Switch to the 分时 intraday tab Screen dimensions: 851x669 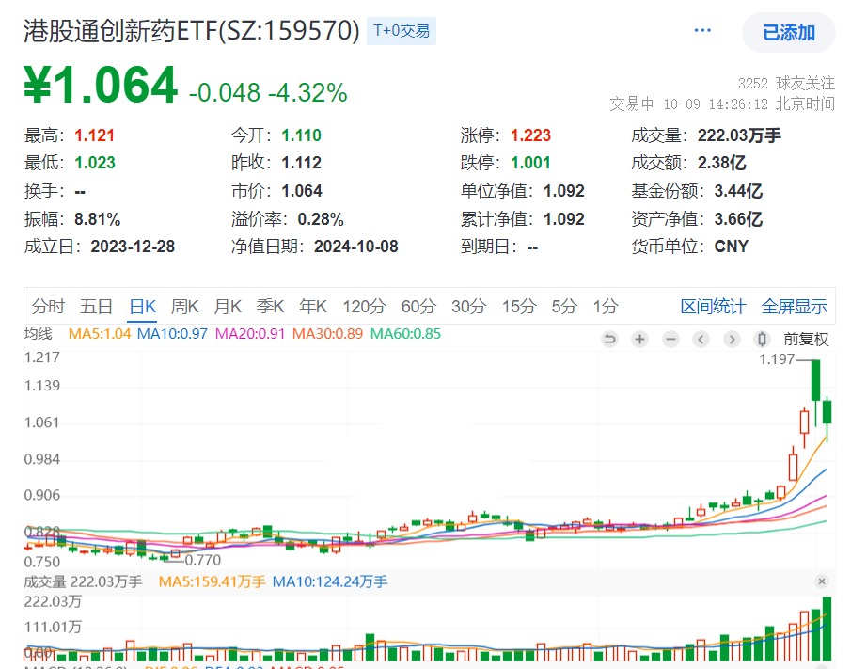coord(49,306)
